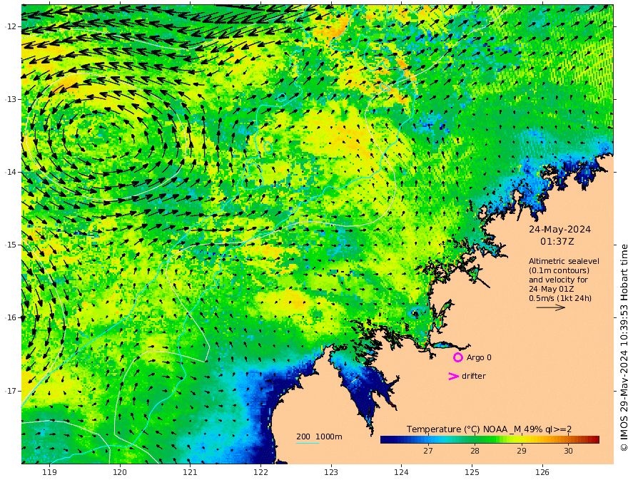This screenshot has height=485, width=628.
Task: Click latitude axis label -17
Action: (x=11, y=391)
